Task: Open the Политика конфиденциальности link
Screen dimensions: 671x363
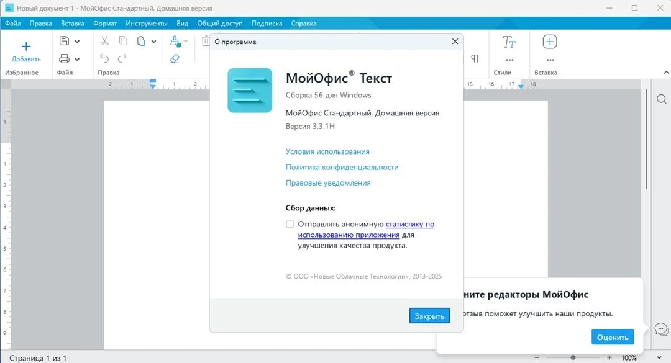Action: pos(342,167)
